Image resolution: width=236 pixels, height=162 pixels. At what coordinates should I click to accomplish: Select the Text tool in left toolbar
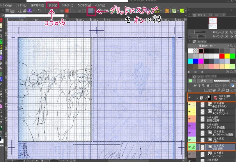(x=1, y=79)
